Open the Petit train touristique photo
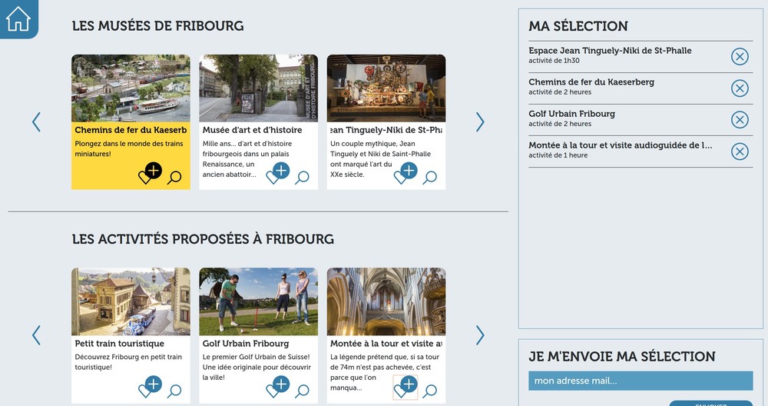This screenshot has height=406, width=768. 131,301
